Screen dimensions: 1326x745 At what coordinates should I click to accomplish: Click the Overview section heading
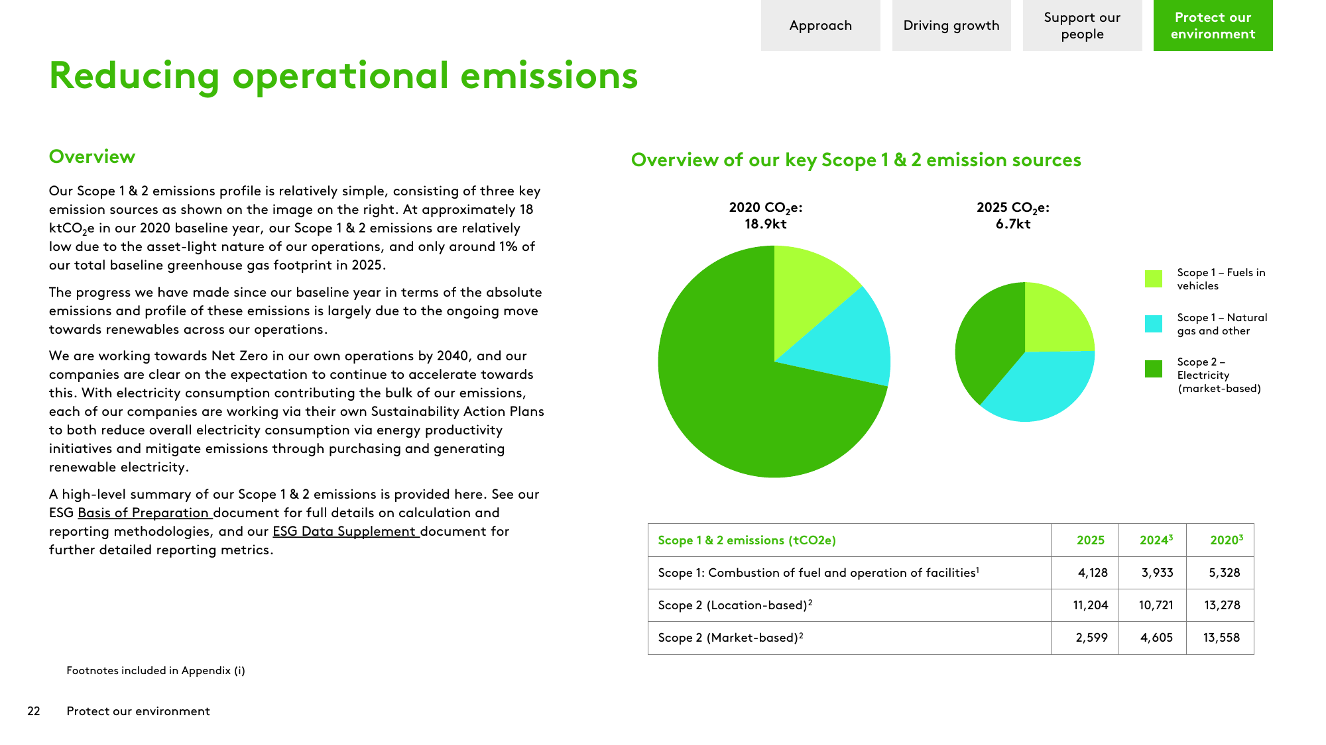92,157
